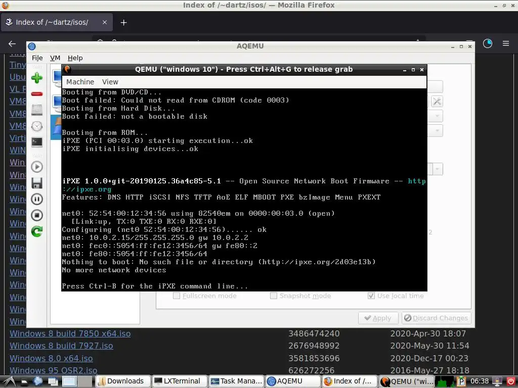This screenshot has width=518, height=388.
Task: Click the green plus Add VM icon
Action: (36, 78)
